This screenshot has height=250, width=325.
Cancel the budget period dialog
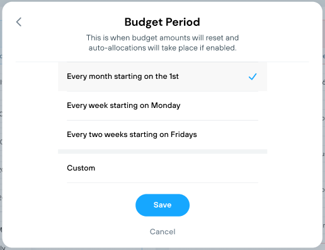coord(162,232)
